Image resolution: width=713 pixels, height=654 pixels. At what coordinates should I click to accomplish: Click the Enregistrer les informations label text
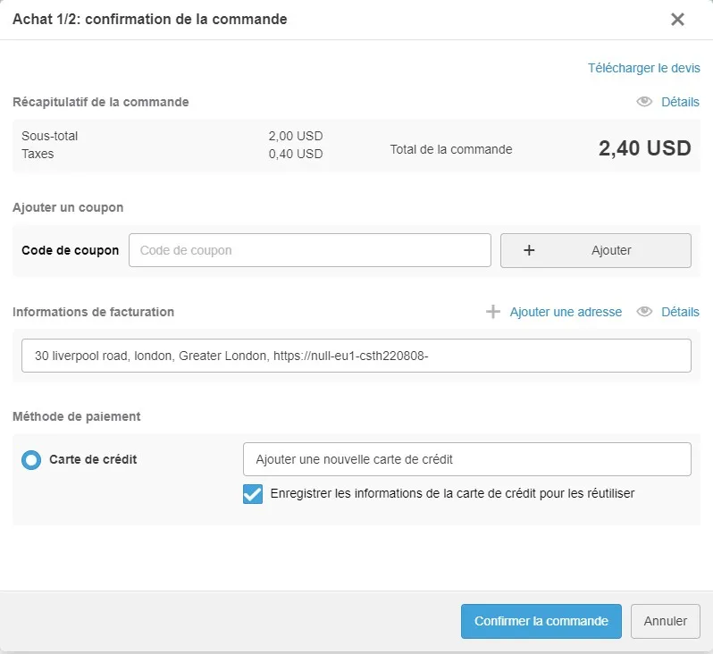point(452,493)
